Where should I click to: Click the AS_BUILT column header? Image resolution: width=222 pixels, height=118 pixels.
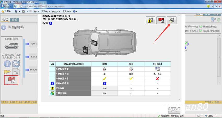tap(157, 64)
